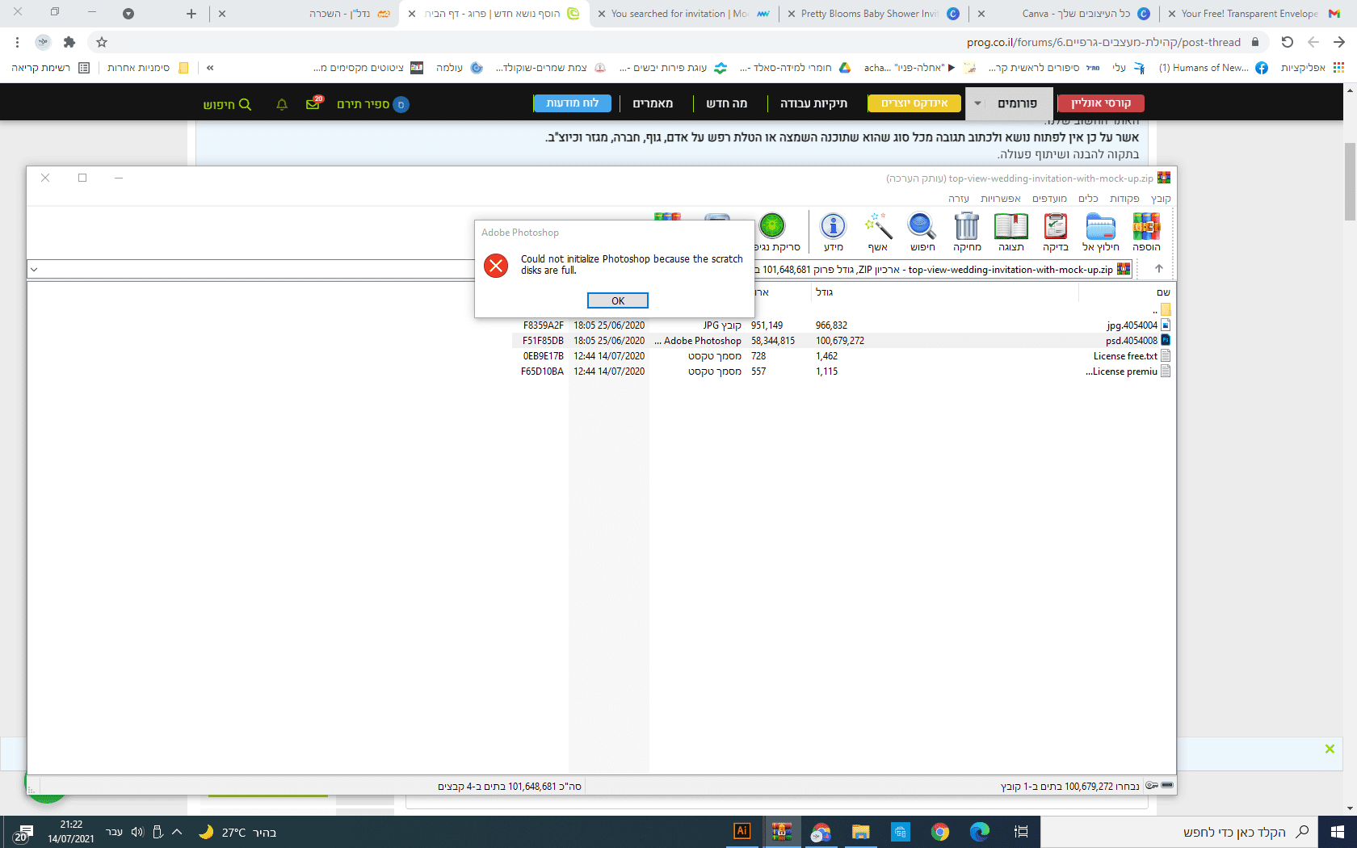Screen dimensions: 1357x848
Task: Open the Chrome extensions puzzle icon
Action: [x=69, y=42]
